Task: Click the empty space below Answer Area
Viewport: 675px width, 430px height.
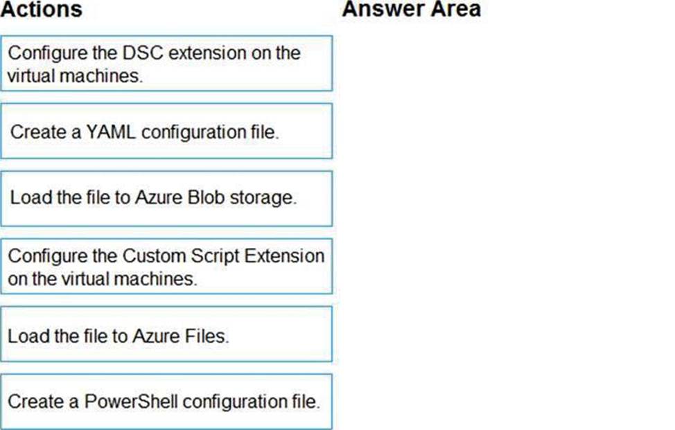Action: coord(506,222)
